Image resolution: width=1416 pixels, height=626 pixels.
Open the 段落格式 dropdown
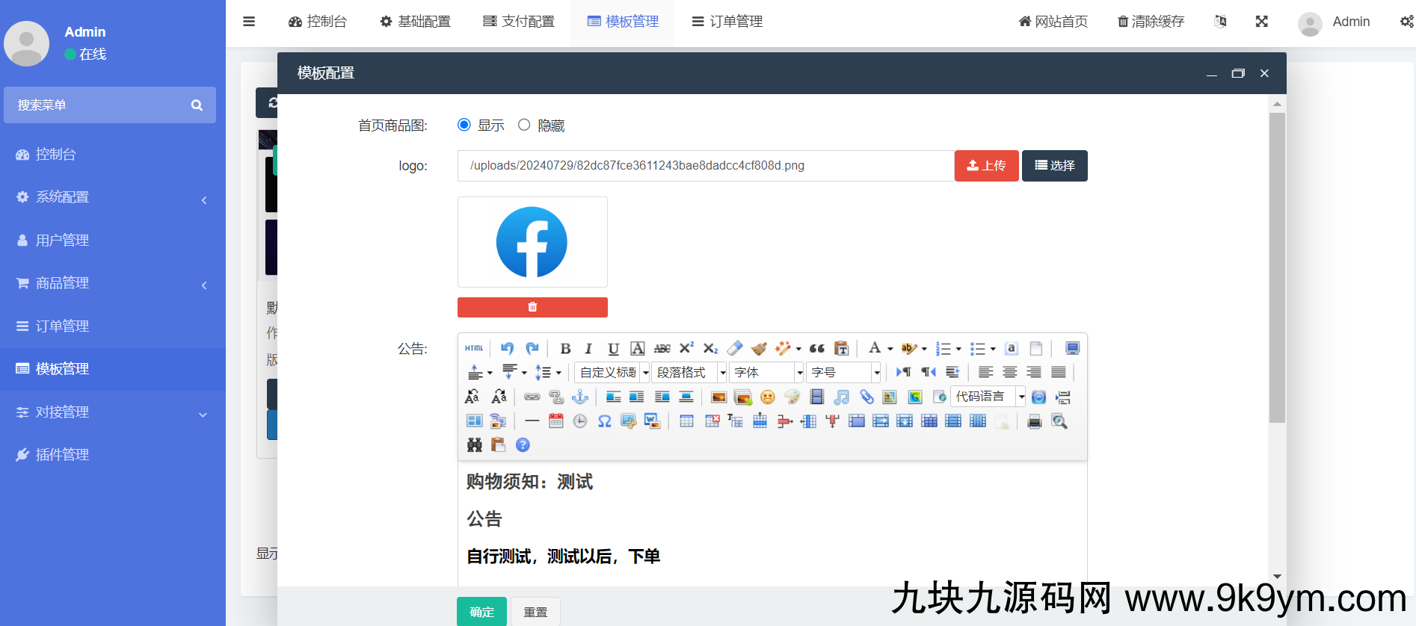pos(689,373)
